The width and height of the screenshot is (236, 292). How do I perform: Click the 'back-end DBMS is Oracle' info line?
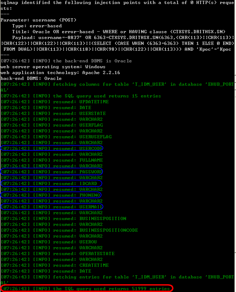pyautogui.click(x=66, y=61)
